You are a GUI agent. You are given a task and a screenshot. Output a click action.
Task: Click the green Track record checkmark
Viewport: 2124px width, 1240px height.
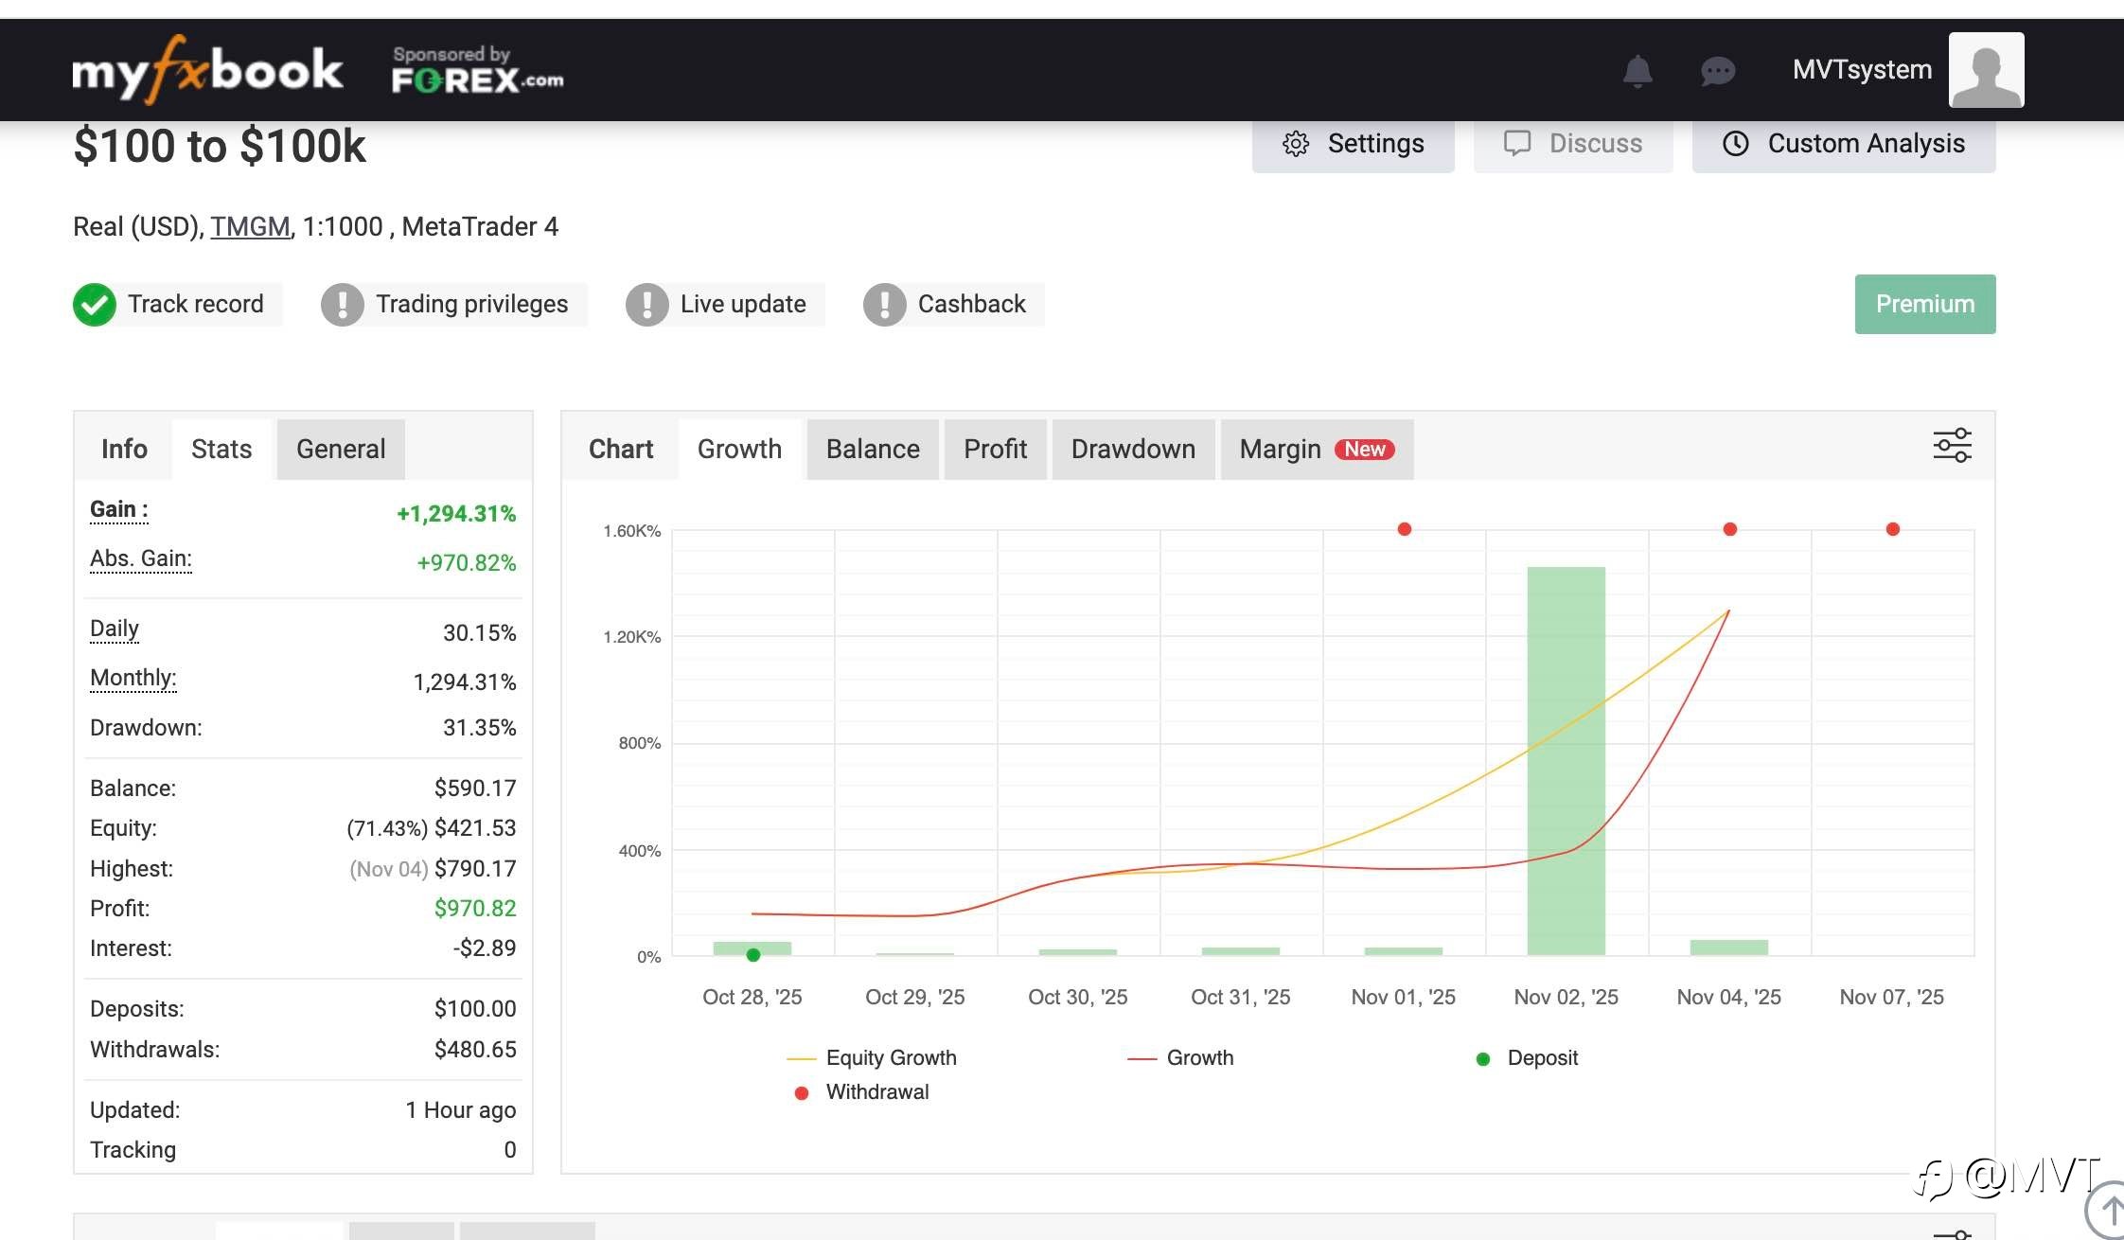[x=95, y=305]
